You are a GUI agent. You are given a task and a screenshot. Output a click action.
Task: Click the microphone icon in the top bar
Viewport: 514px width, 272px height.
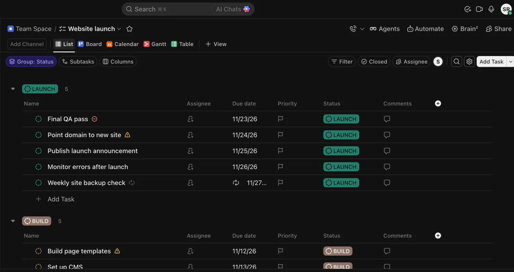(x=491, y=9)
